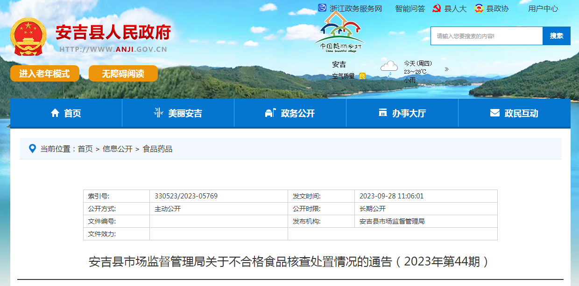Click the Zhejiang government service icon
This screenshot has width=579, height=286.
click(x=322, y=8)
